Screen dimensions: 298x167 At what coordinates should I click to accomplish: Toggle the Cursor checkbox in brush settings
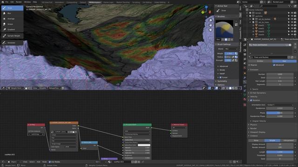(x=220, y=77)
